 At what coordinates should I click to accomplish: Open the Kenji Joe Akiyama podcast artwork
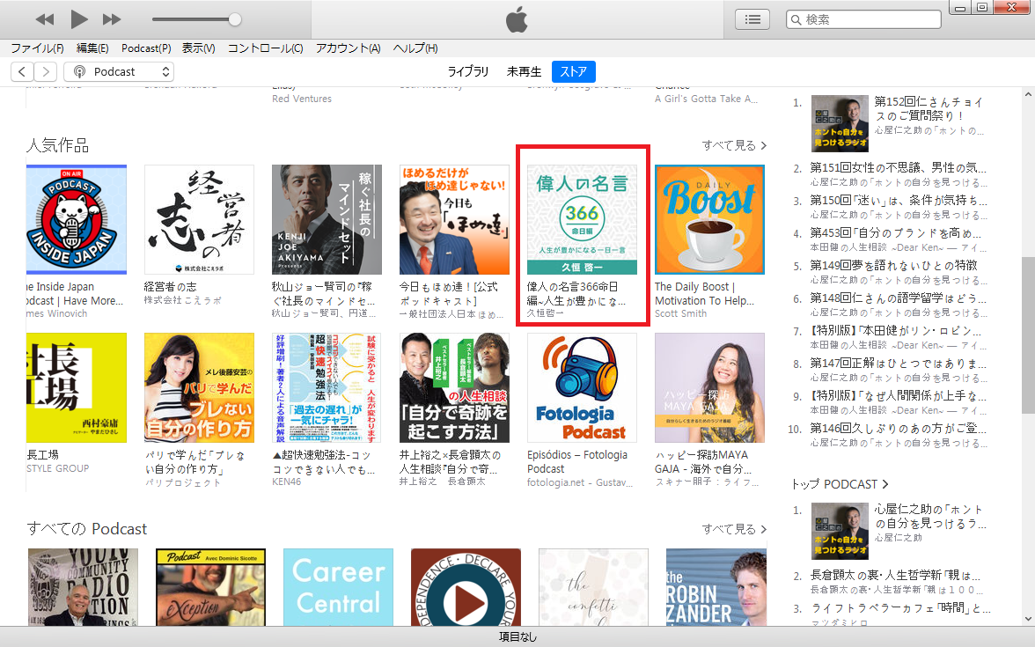327,219
